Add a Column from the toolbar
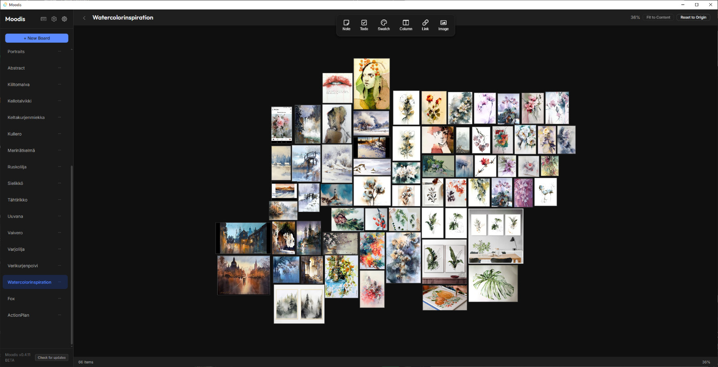The image size is (718, 367). (406, 25)
